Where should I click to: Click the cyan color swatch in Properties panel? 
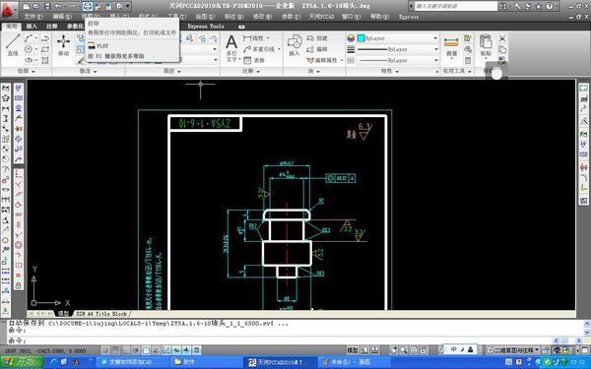coord(361,38)
